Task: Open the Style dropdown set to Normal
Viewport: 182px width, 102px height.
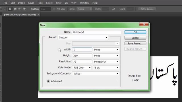Action: pos(84,9)
